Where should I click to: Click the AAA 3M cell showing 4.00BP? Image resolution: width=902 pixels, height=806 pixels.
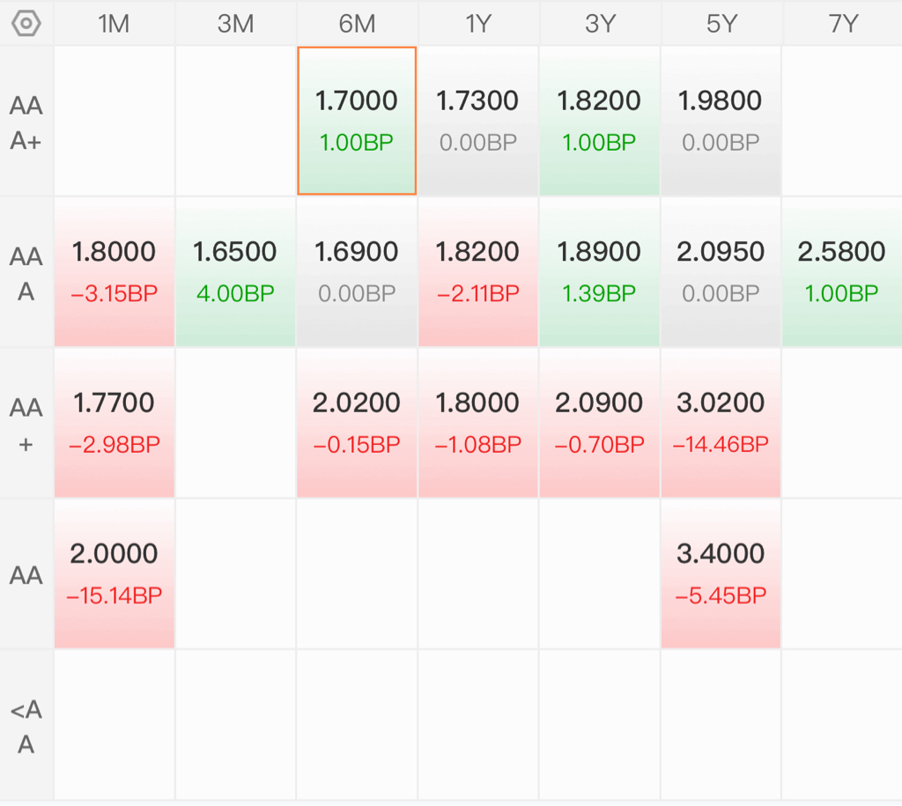click(x=235, y=271)
